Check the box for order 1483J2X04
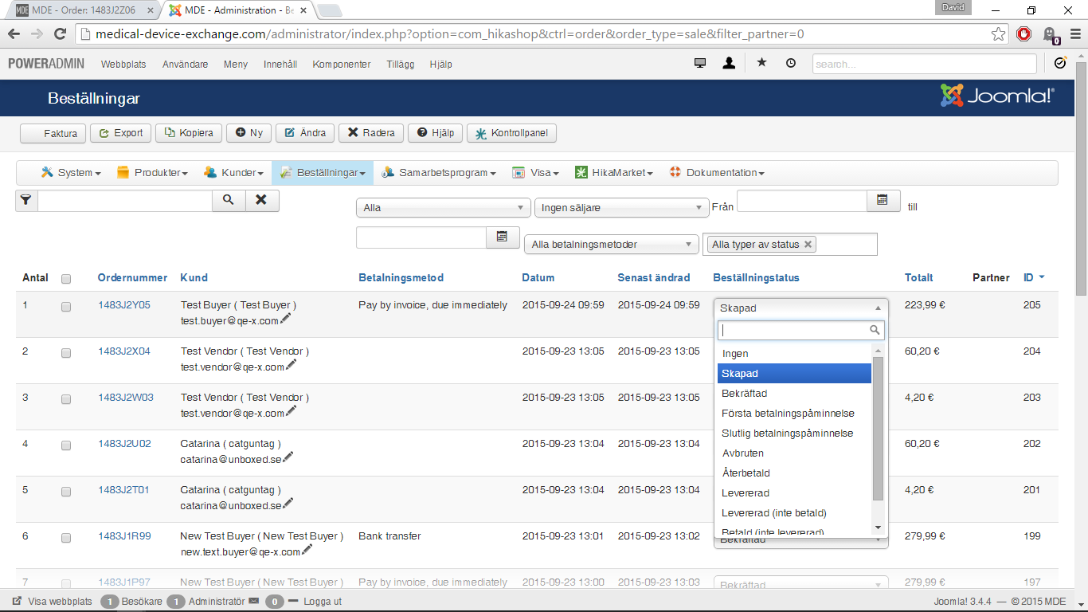 [x=66, y=353]
